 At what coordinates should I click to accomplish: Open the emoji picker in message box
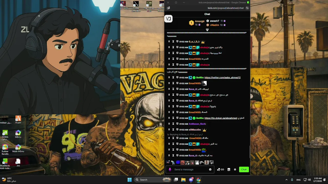[x=210, y=169]
